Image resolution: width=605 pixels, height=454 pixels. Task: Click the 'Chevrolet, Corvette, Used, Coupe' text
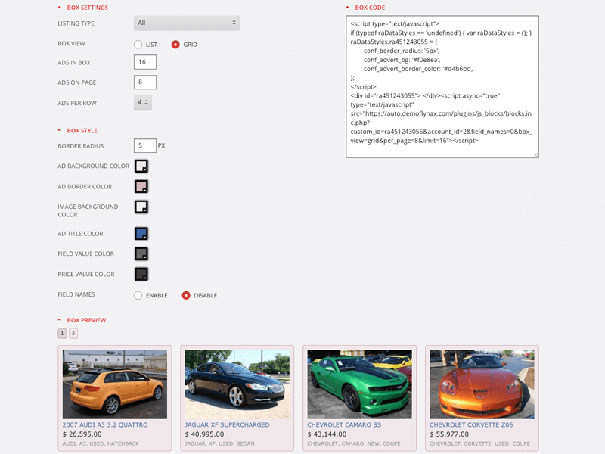[479, 443]
